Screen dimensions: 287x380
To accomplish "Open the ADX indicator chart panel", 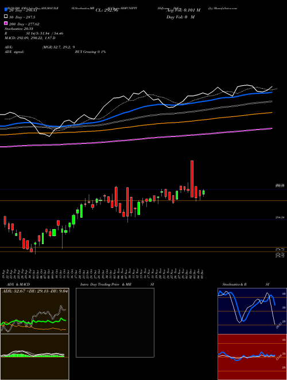I will coord(34,311).
